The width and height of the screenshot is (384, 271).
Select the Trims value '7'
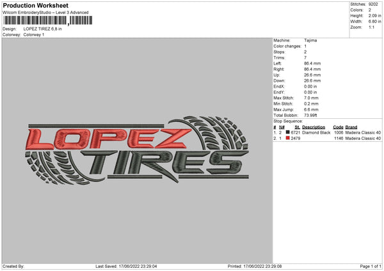point(305,58)
